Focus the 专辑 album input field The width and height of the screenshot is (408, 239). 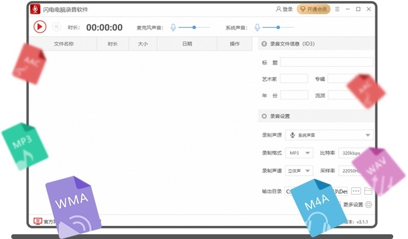(x=342, y=79)
